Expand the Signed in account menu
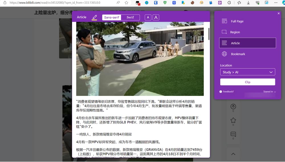This screenshot has width=285, height=162. [x=270, y=92]
